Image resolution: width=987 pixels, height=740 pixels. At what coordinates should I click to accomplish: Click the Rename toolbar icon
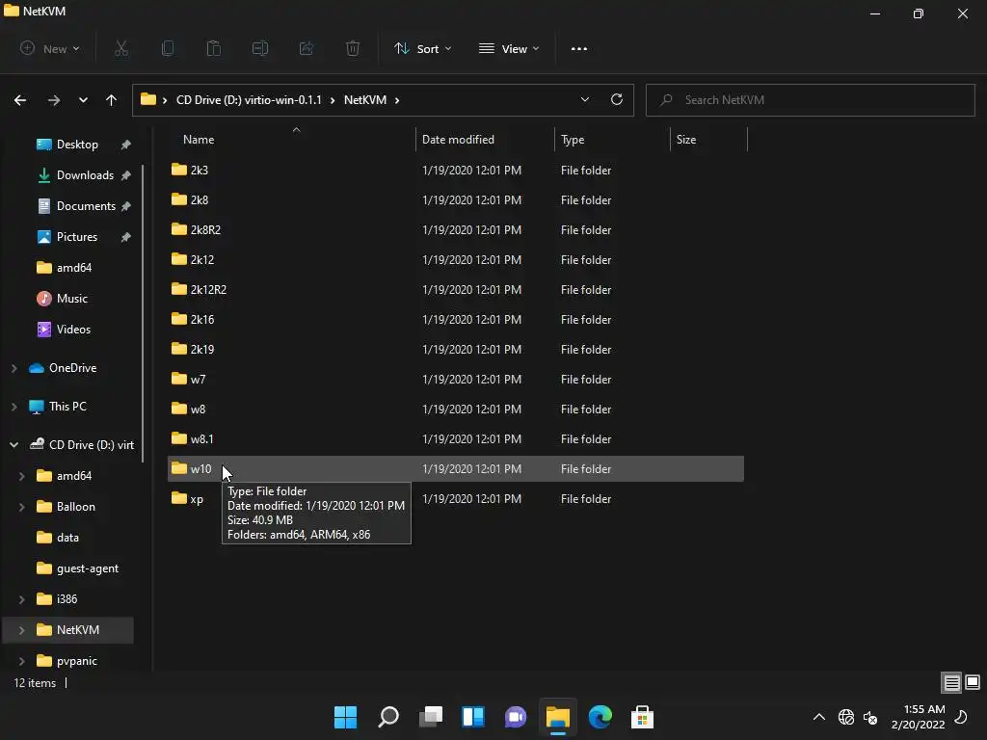tap(260, 48)
